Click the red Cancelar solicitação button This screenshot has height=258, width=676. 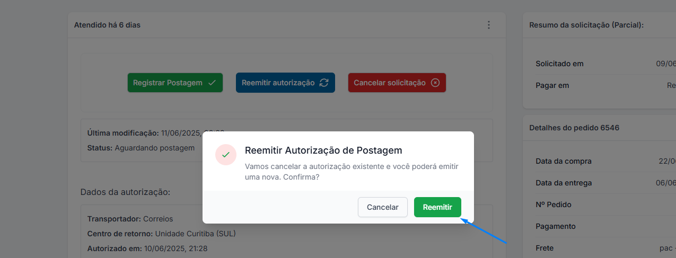point(397,83)
